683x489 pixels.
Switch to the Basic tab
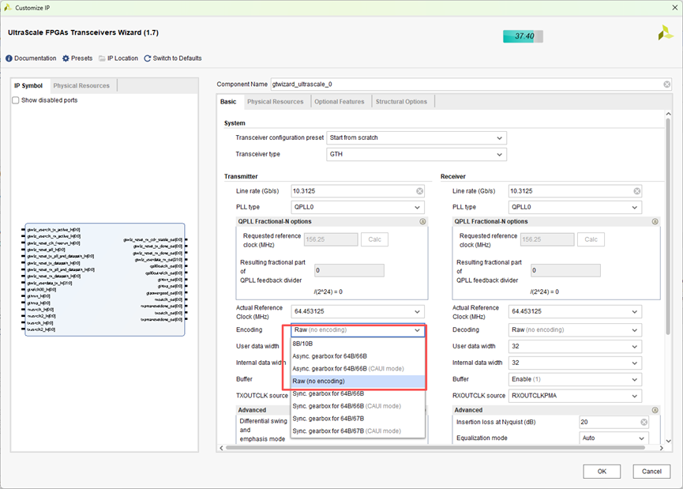(x=228, y=102)
